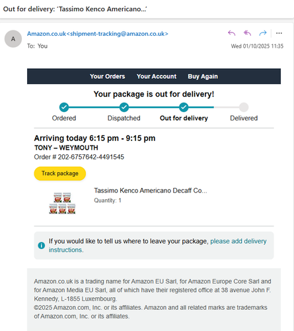Open the please add delivery instructions link
Image resolution: width=294 pixels, height=331 pixels.
point(158,246)
